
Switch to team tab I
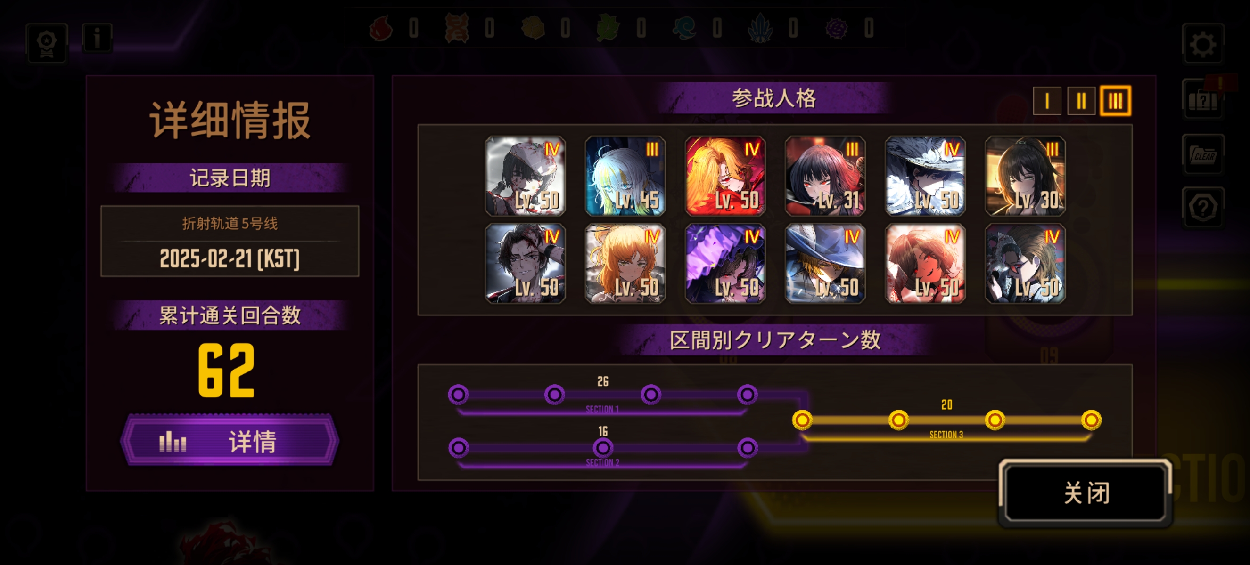click(x=1047, y=101)
